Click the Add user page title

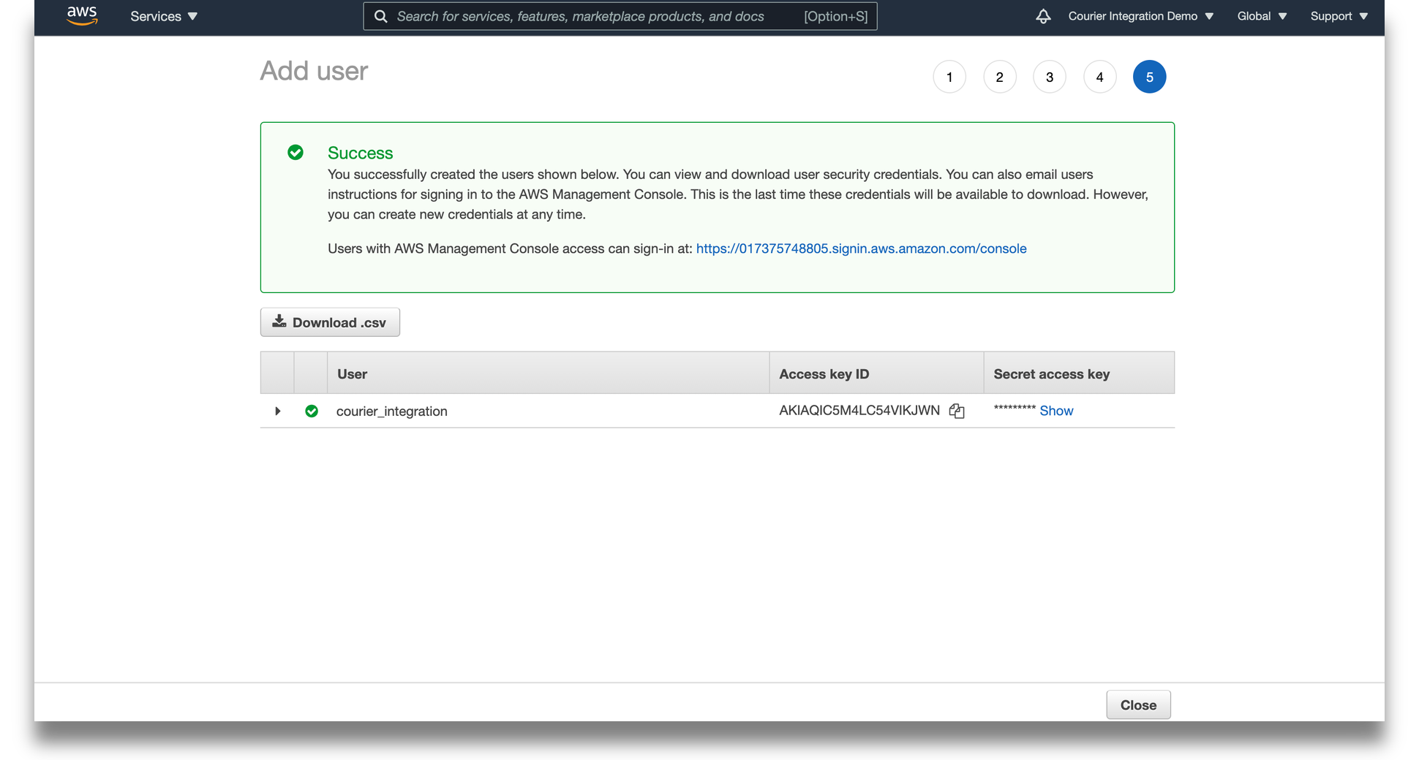pyautogui.click(x=314, y=71)
